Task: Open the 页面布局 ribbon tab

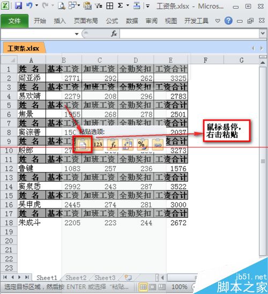Action: (x=86, y=20)
